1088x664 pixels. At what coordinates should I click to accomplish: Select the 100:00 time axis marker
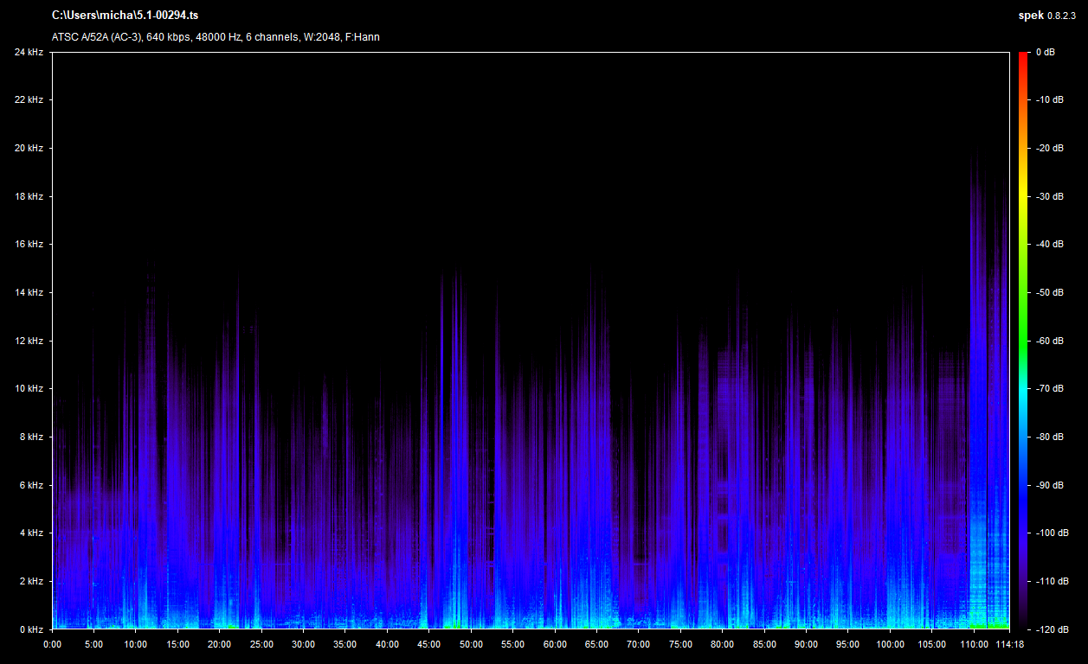tap(890, 644)
